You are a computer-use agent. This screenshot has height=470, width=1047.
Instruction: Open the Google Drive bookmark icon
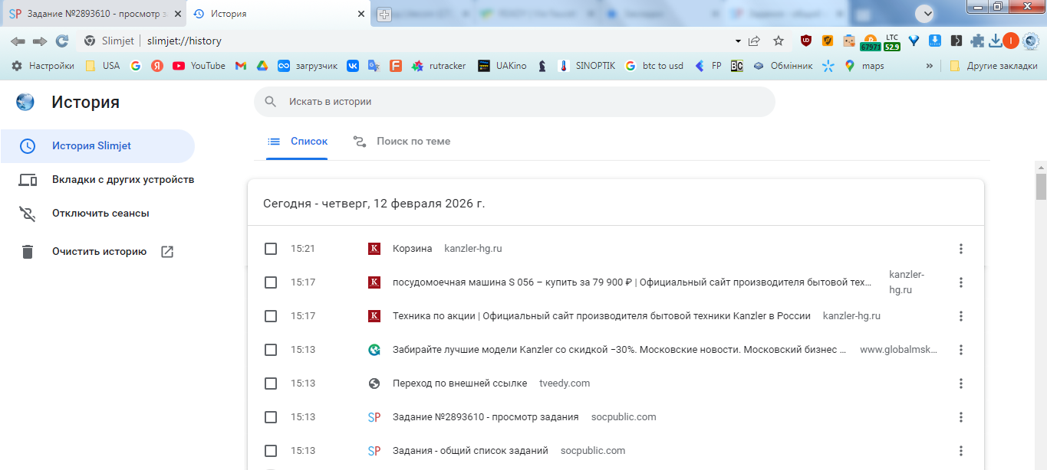(262, 66)
